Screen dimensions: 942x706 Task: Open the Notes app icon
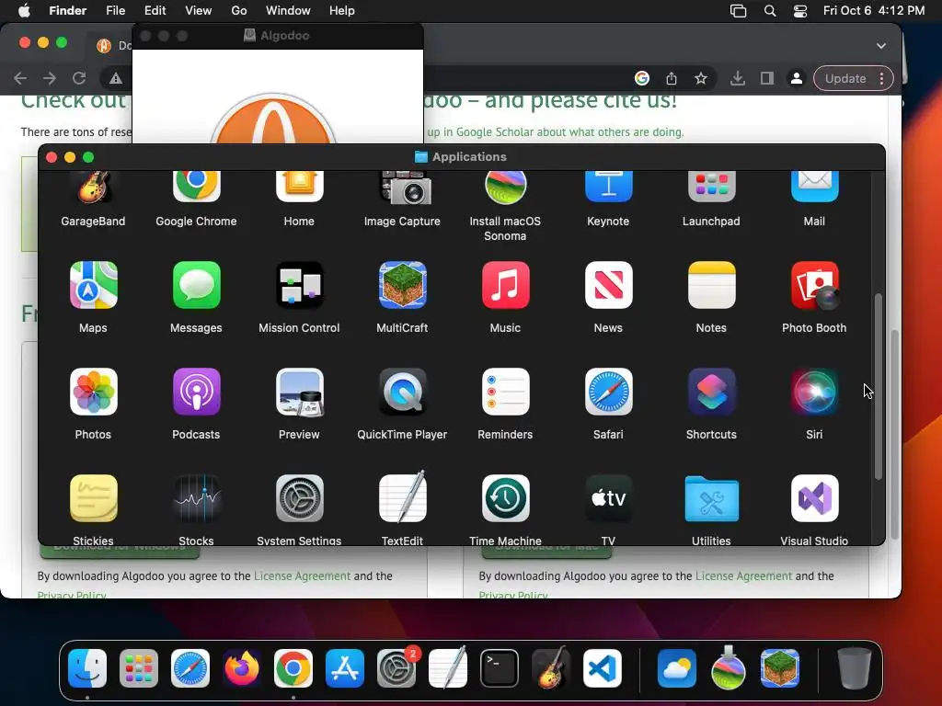click(x=711, y=285)
